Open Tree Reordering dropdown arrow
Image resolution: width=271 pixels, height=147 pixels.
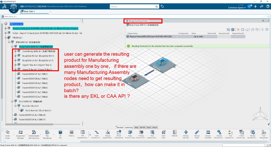point(53,135)
